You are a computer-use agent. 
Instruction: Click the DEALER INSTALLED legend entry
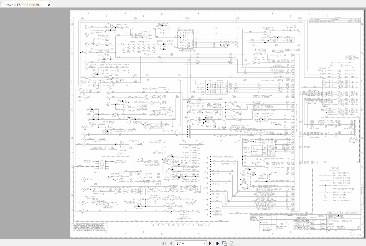click(342, 200)
